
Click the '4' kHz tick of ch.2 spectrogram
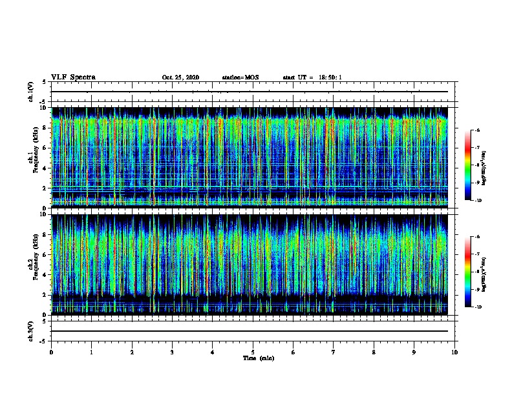click(45, 275)
